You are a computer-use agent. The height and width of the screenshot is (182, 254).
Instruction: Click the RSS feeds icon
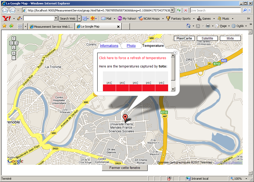198,26
